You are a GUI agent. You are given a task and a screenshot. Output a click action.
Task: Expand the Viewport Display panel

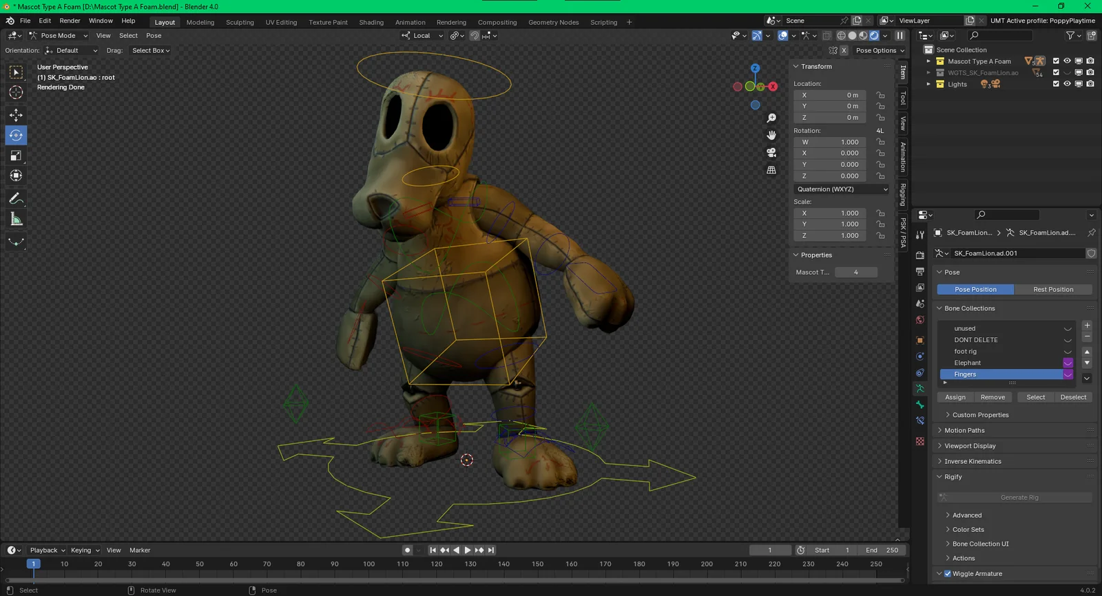(970, 446)
